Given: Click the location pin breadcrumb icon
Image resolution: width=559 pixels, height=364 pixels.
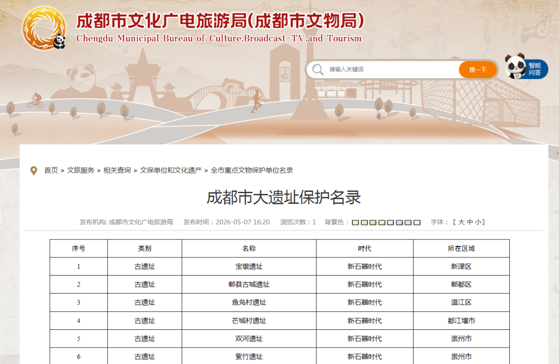Looking at the screenshot, I should (x=34, y=171).
